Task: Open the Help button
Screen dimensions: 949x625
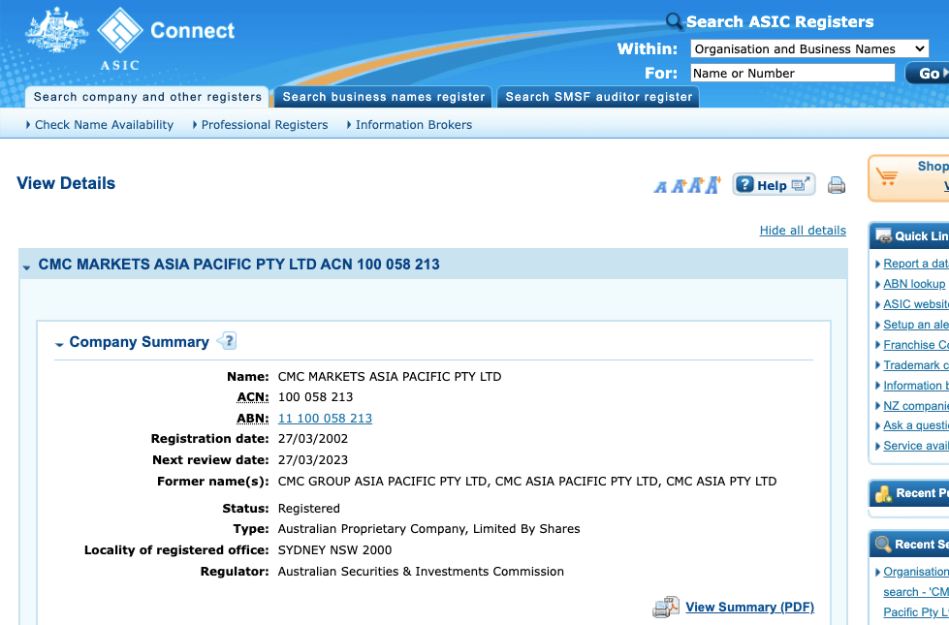Action: click(x=775, y=184)
